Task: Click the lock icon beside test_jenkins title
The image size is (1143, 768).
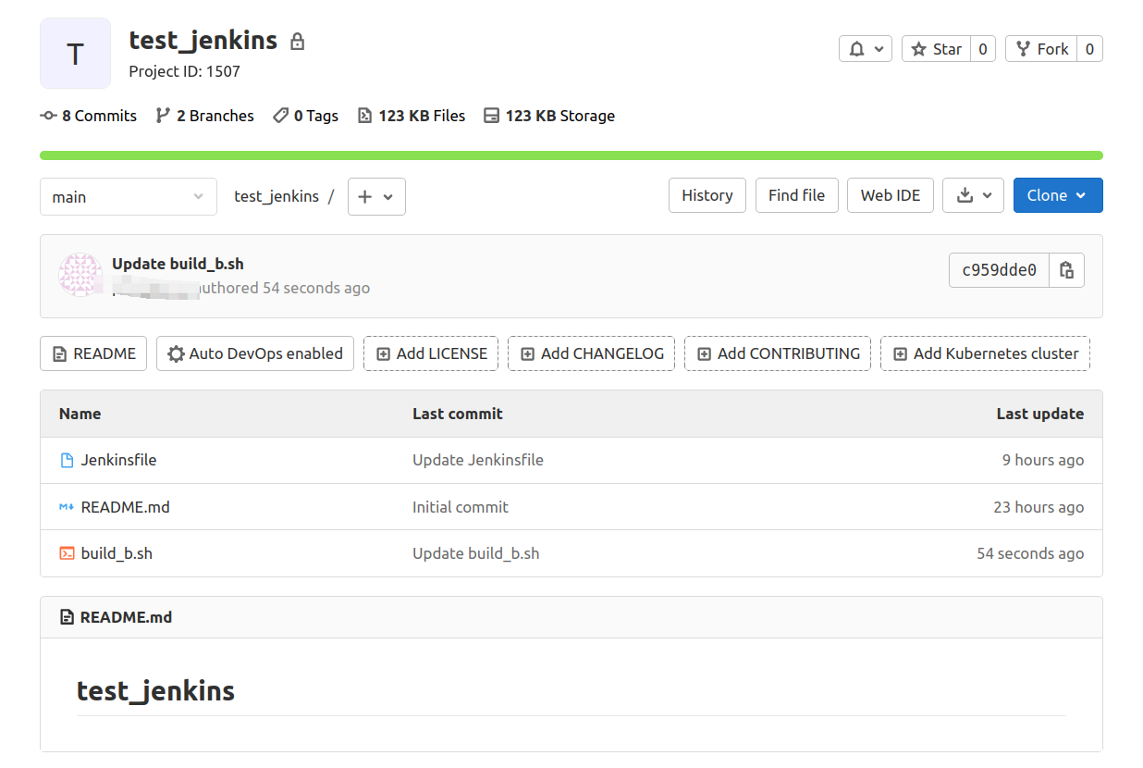Action: (x=297, y=41)
